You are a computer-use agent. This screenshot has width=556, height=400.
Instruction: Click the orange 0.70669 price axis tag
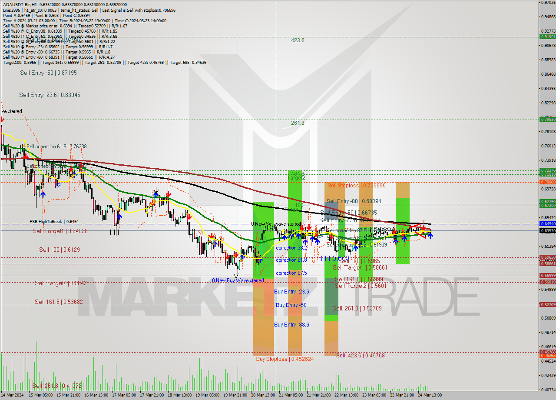pos(548,182)
